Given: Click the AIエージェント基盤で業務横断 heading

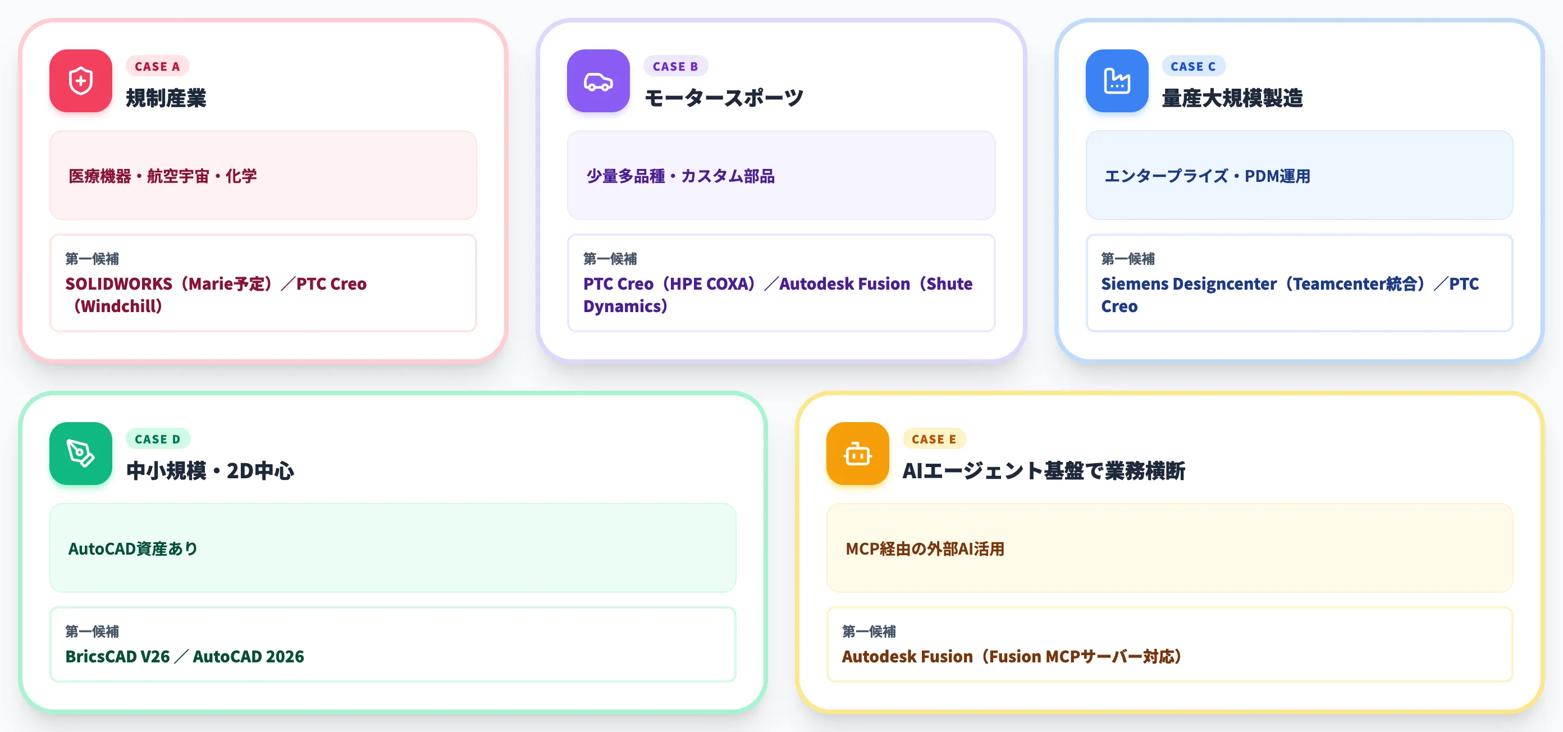Looking at the screenshot, I should (1044, 470).
